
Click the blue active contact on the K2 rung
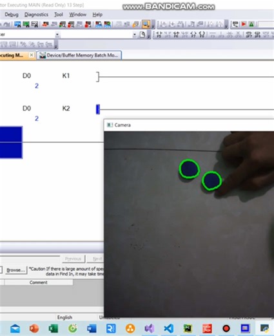[98, 109]
